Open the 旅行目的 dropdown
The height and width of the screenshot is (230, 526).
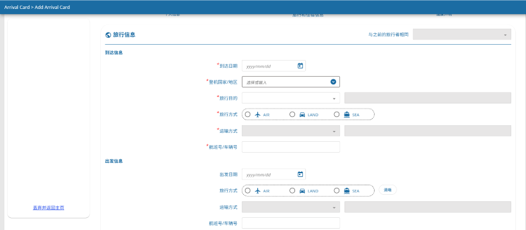(x=291, y=98)
